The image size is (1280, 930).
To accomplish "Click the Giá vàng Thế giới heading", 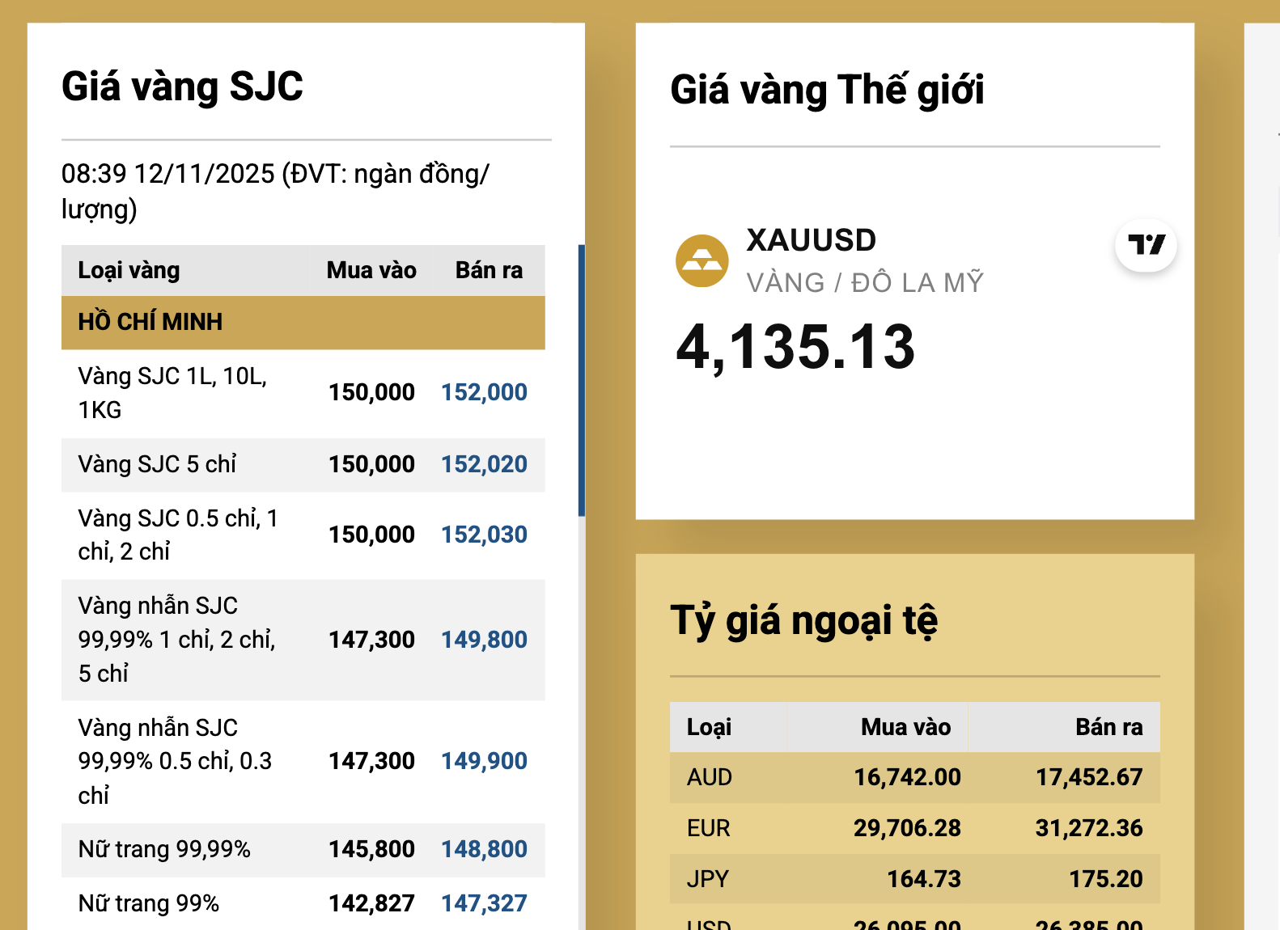I will point(826,90).
